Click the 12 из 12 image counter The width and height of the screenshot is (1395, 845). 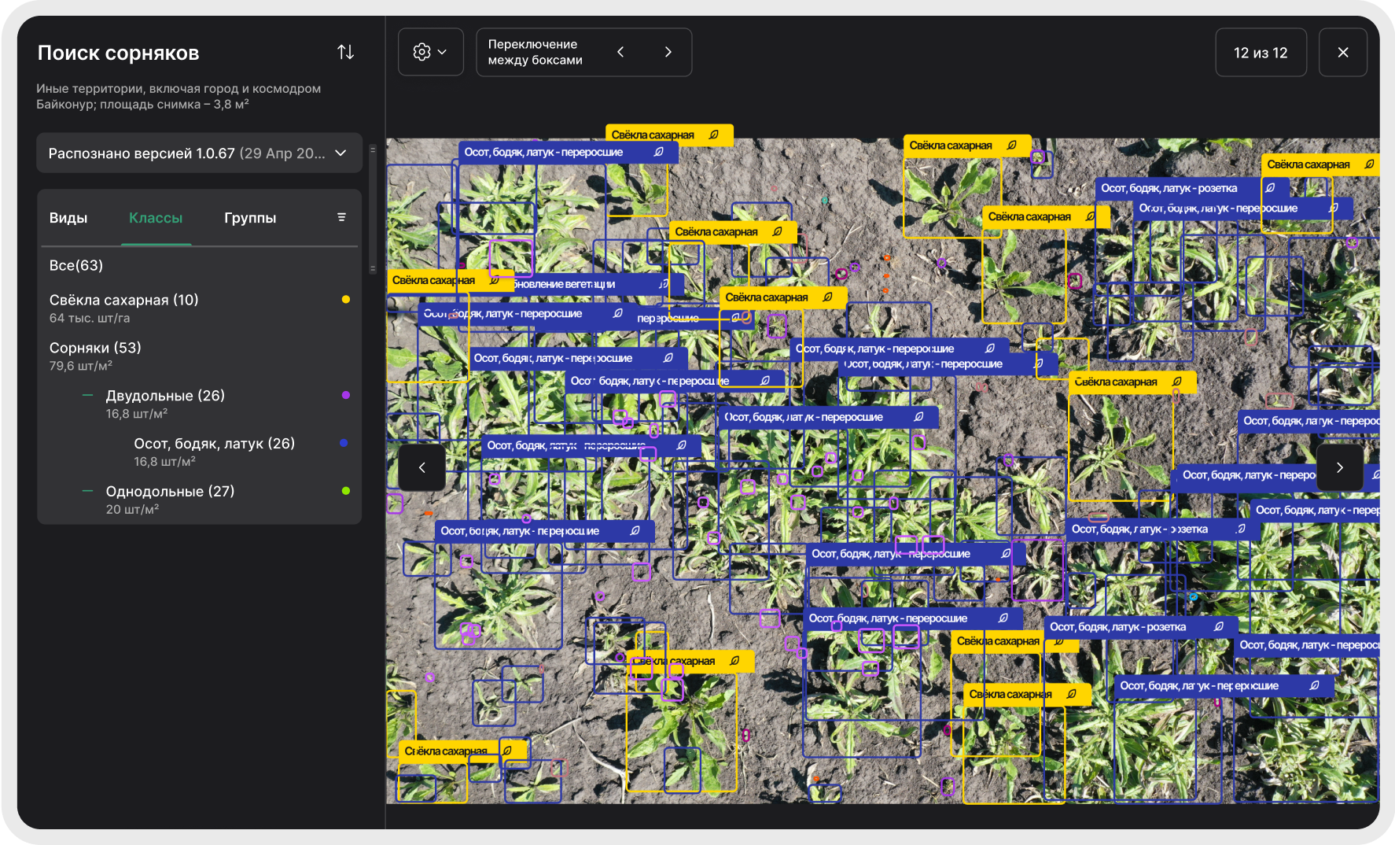pyautogui.click(x=1260, y=53)
